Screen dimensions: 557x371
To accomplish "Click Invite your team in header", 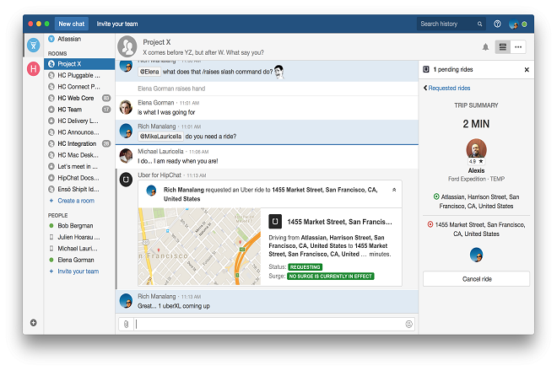I will pos(117,24).
